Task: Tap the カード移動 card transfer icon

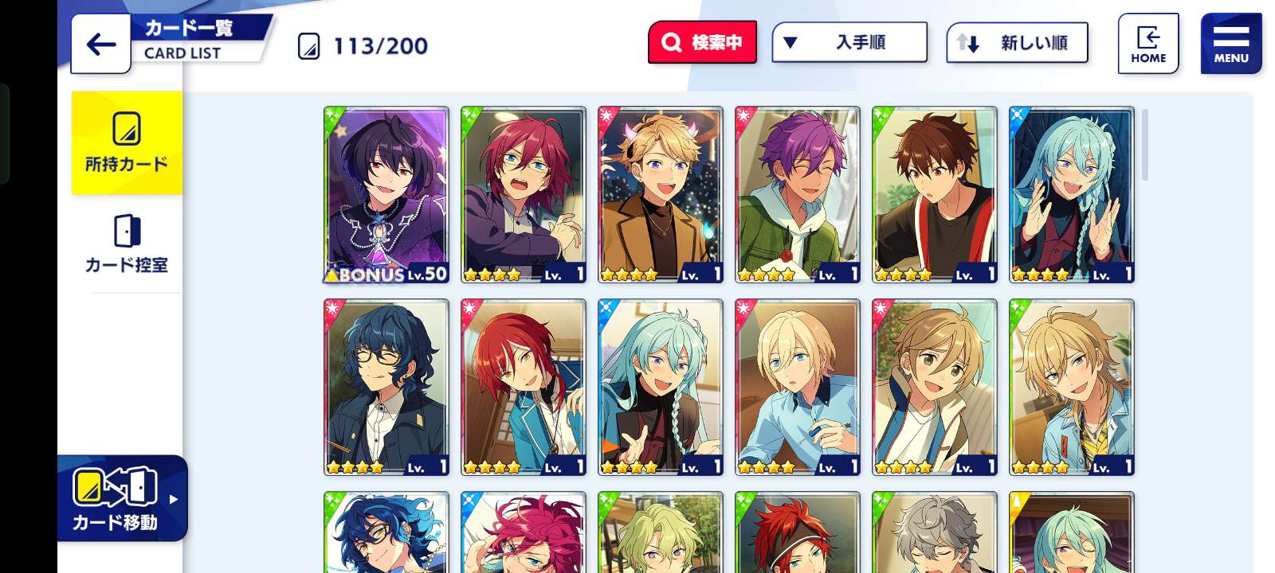Action: (116, 498)
